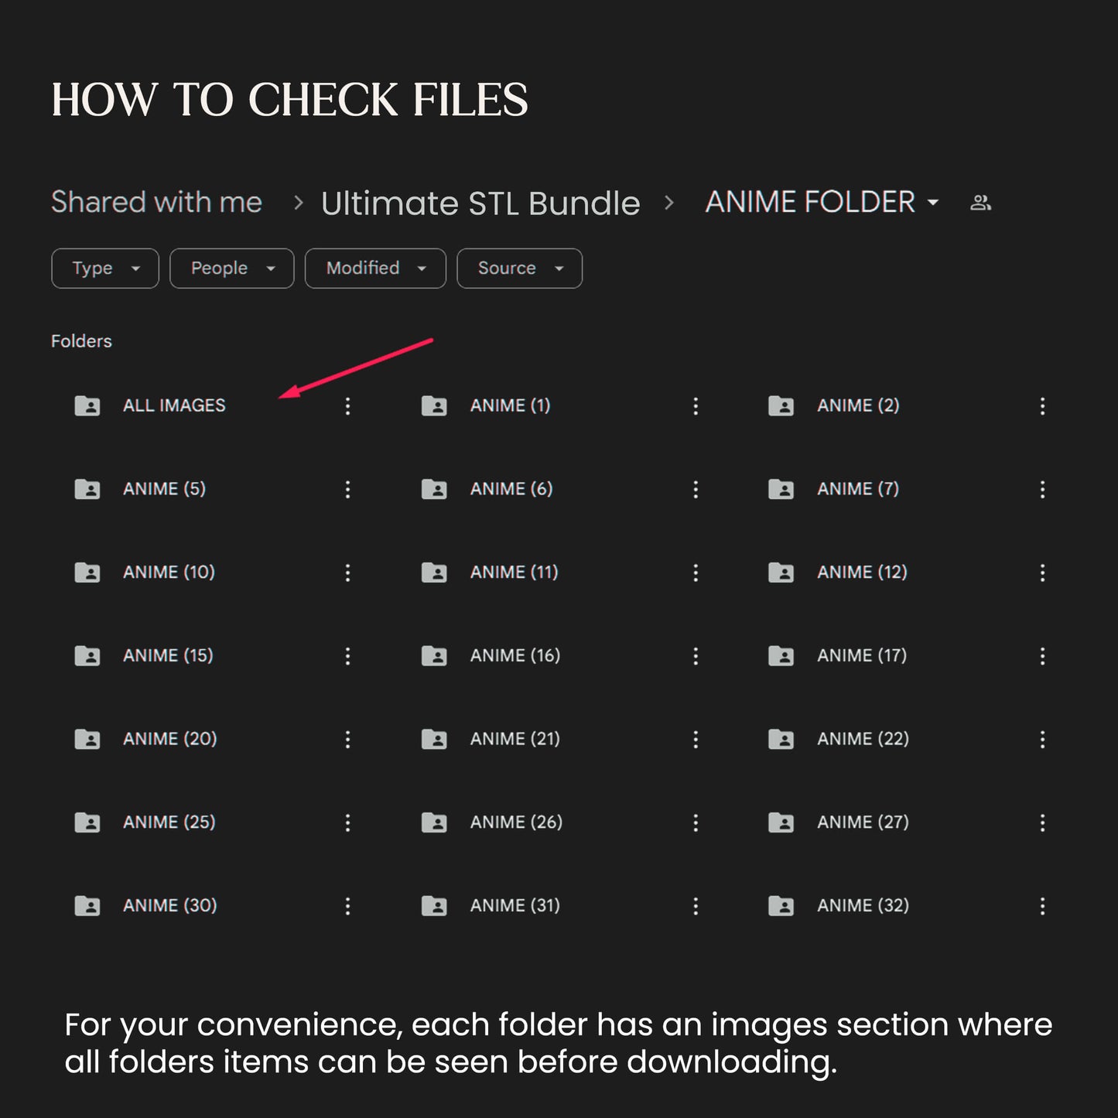Open more actions for ANIME (22)
This screenshot has width=1118, height=1118.
click(1042, 740)
